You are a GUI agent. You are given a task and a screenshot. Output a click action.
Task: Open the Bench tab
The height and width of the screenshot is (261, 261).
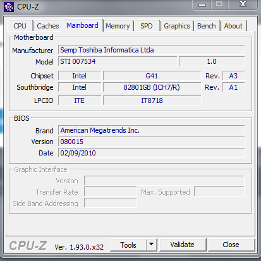(x=207, y=26)
